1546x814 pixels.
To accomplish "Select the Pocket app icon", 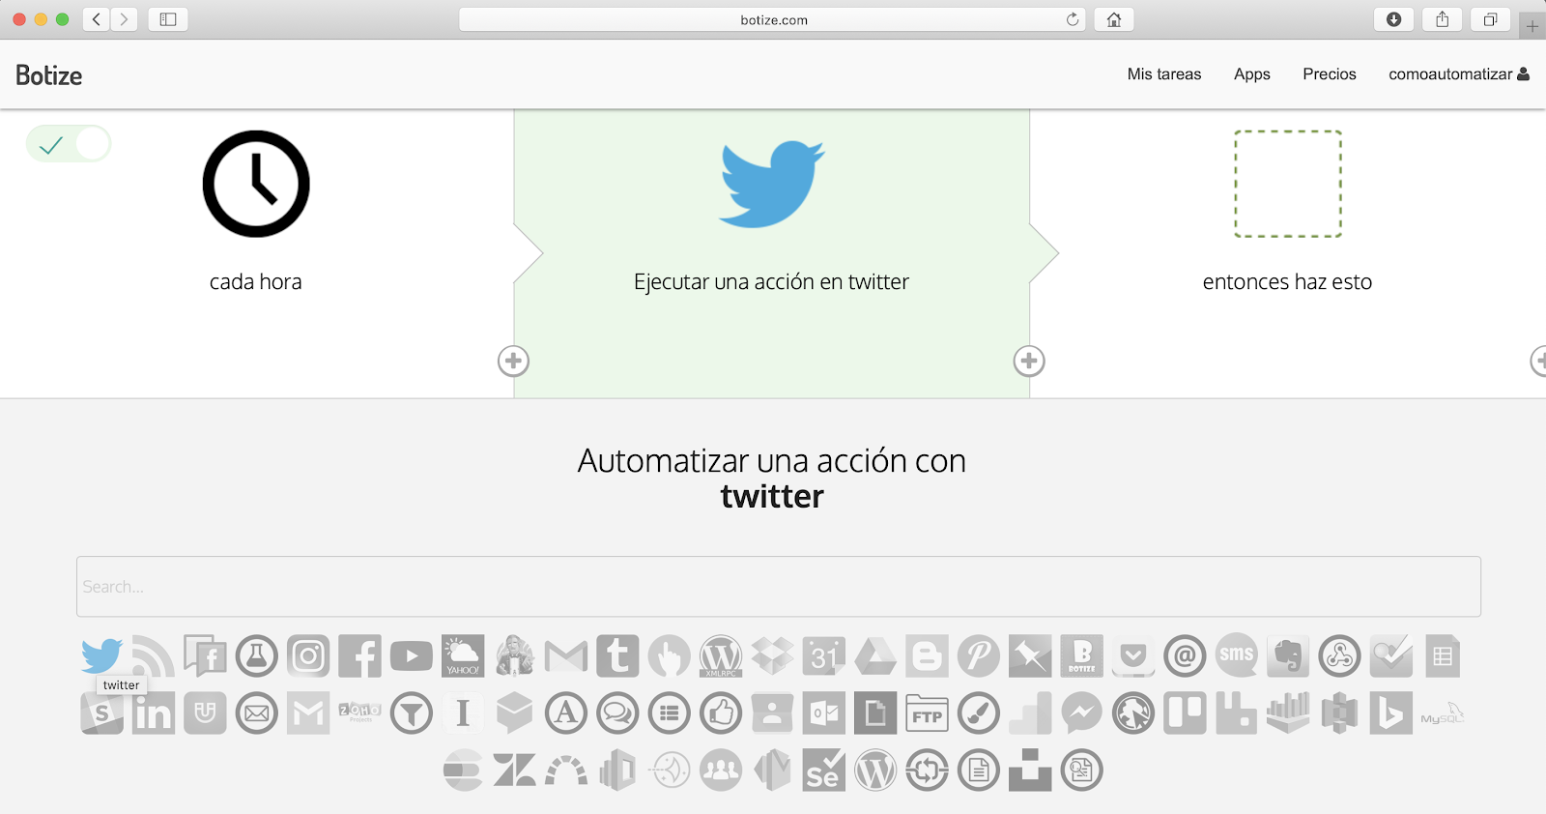I will 1133,656.
